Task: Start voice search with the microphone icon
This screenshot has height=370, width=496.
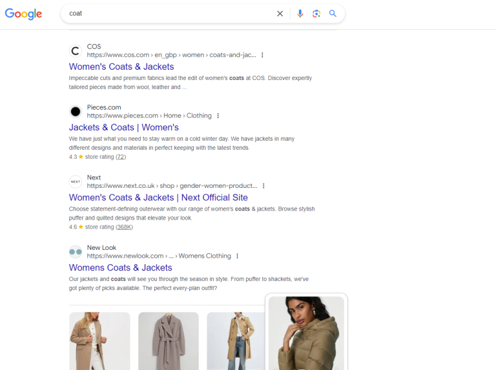Action: 300,14
